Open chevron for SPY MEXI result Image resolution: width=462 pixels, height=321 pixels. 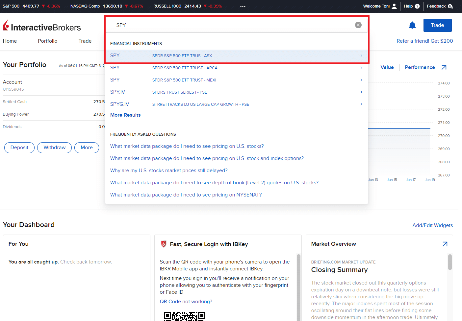click(361, 80)
